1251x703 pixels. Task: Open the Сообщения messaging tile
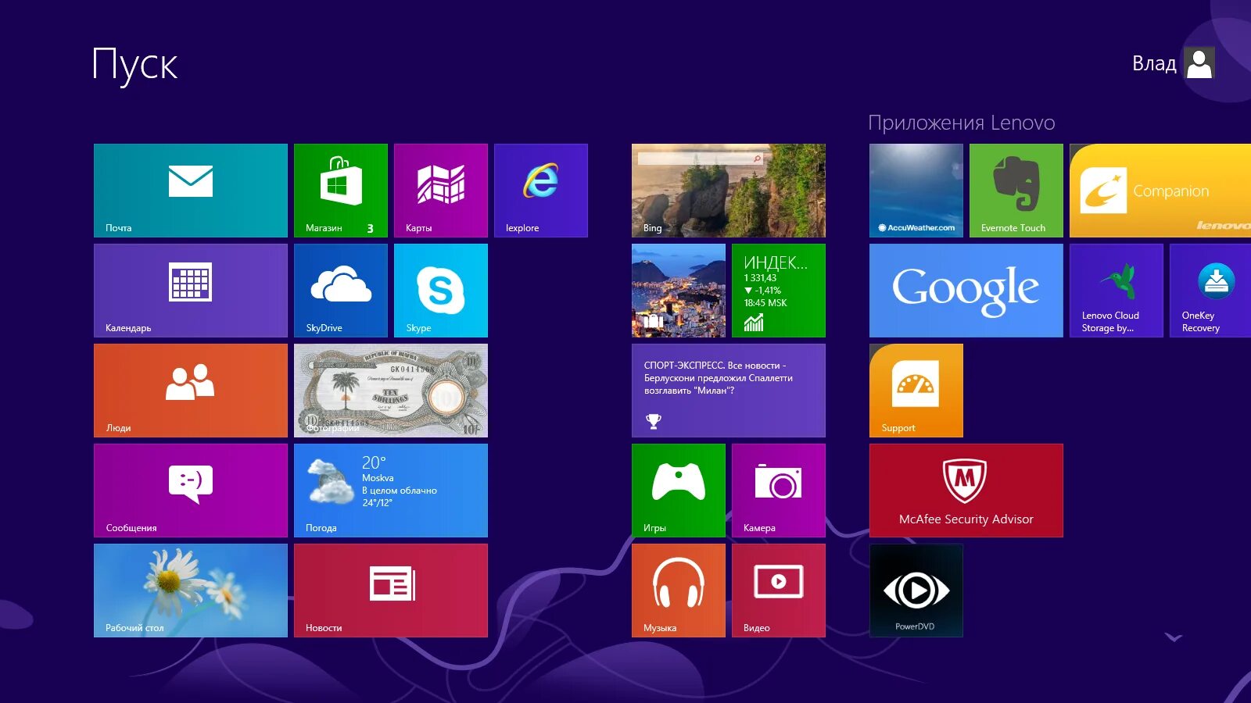tap(191, 491)
